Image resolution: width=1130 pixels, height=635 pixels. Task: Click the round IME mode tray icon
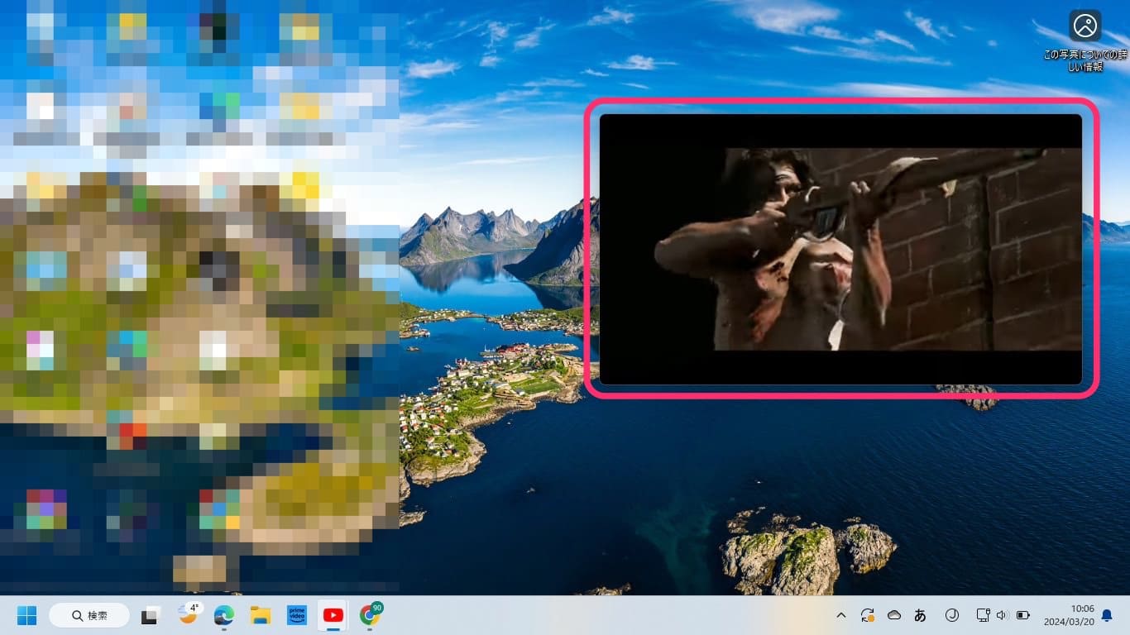click(x=951, y=615)
